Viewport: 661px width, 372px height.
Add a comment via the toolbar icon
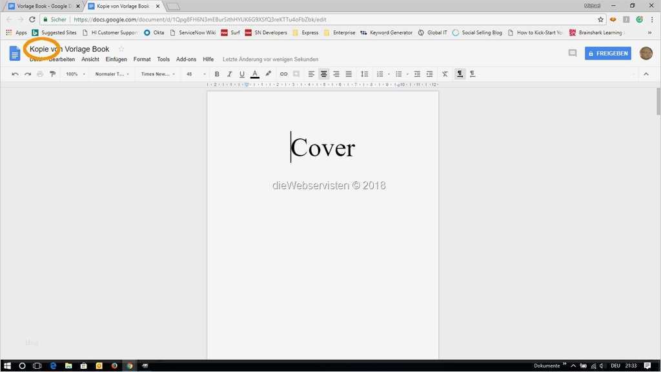296,74
